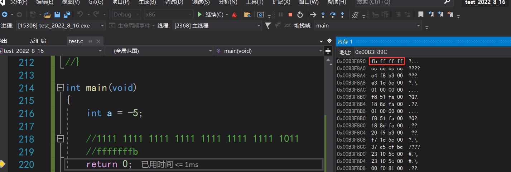The width and height of the screenshot is (511, 172).
Task: Open the 视图(V) menu
Action: [71, 2]
